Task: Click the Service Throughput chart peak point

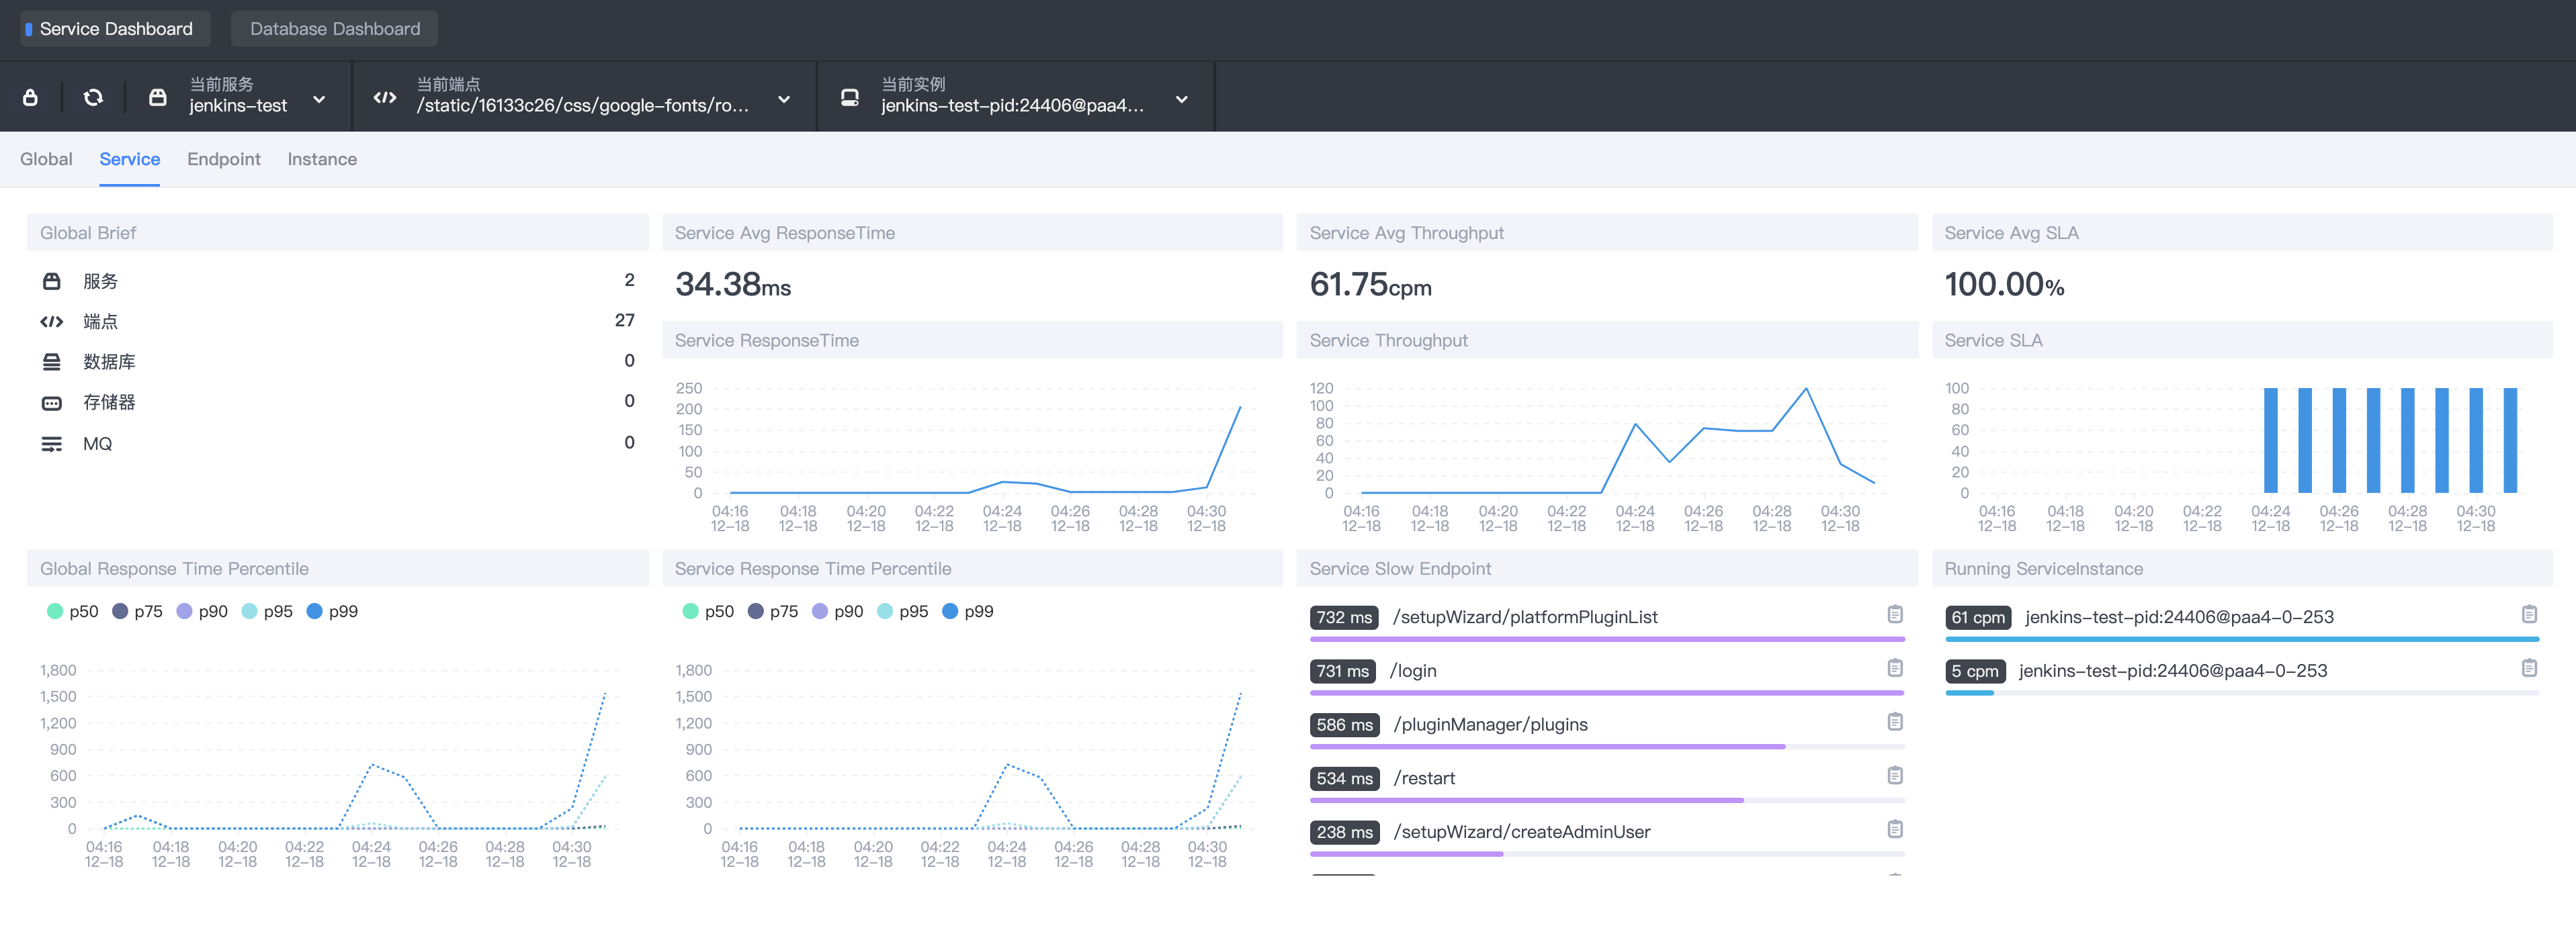Action: tap(1806, 389)
